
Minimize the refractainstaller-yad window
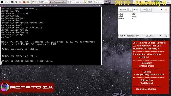click(x=94, y=6)
